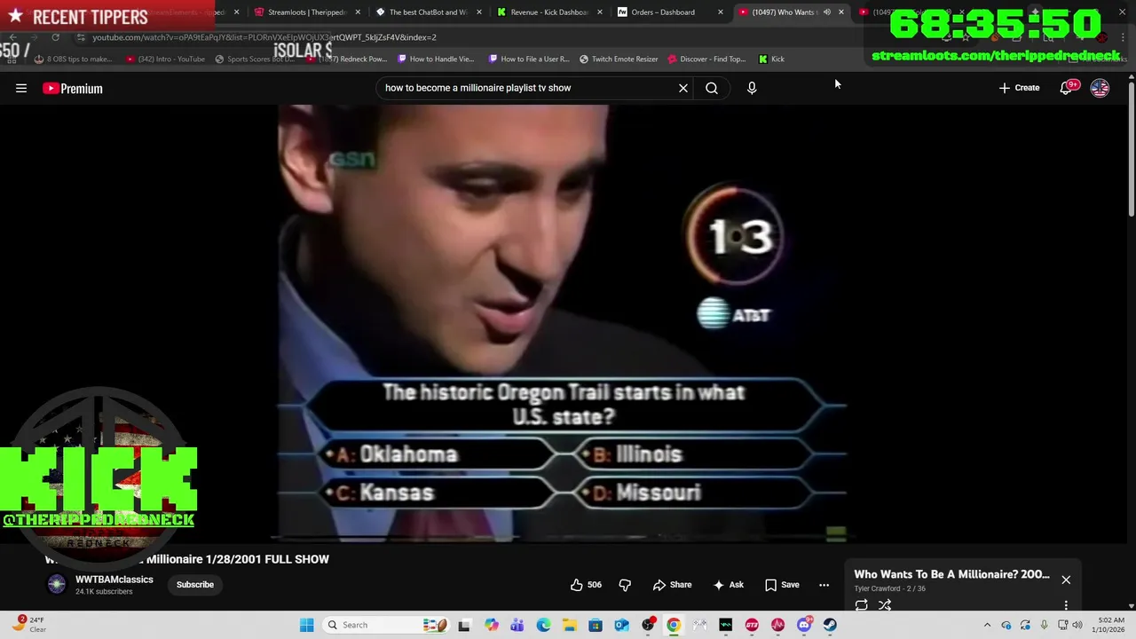Mute audio on Who Wants tab

(827, 12)
